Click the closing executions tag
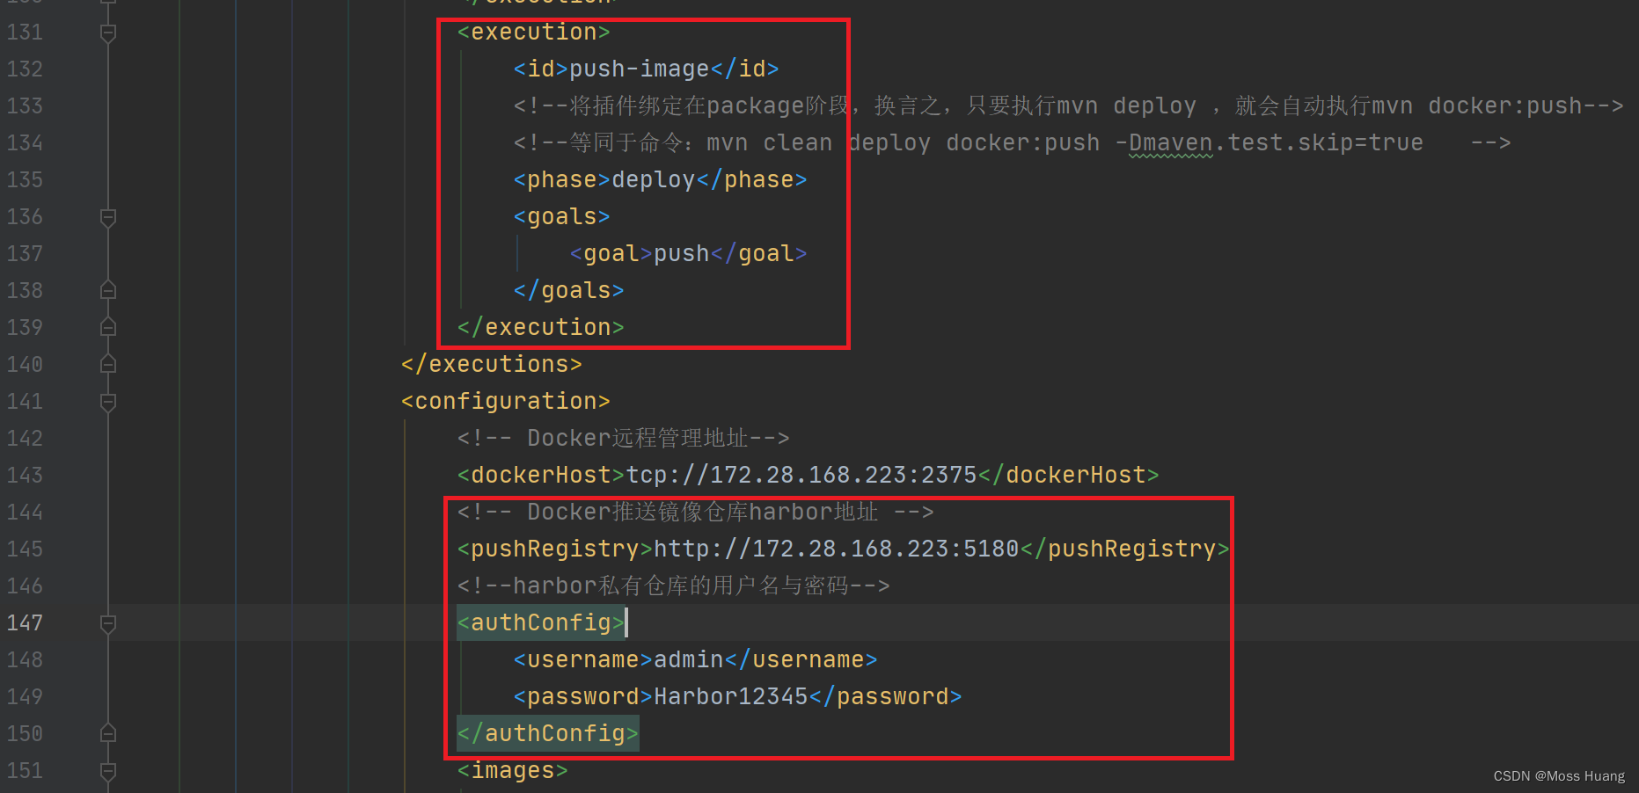This screenshot has width=1639, height=793. [x=492, y=364]
